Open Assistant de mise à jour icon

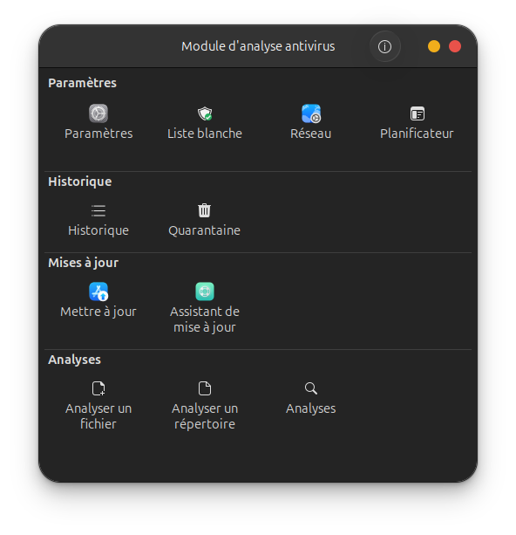[205, 292]
